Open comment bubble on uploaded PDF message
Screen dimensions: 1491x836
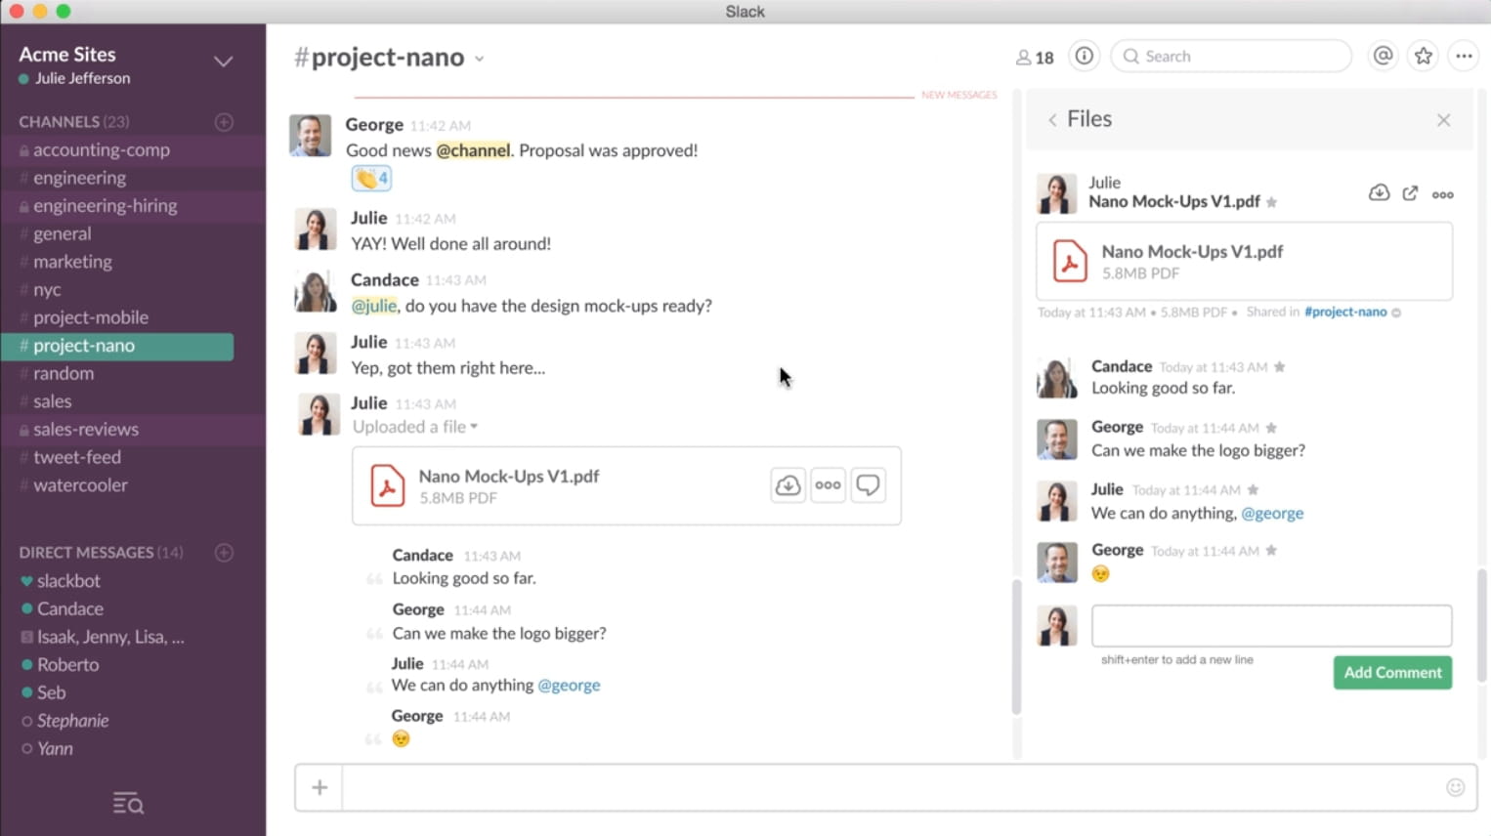pos(868,485)
